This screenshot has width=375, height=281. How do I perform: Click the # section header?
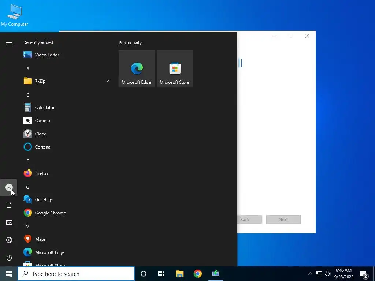(28, 68)
